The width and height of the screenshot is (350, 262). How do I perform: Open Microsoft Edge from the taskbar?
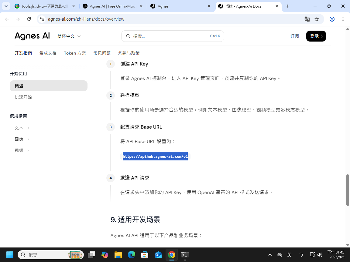coord(132,255)
